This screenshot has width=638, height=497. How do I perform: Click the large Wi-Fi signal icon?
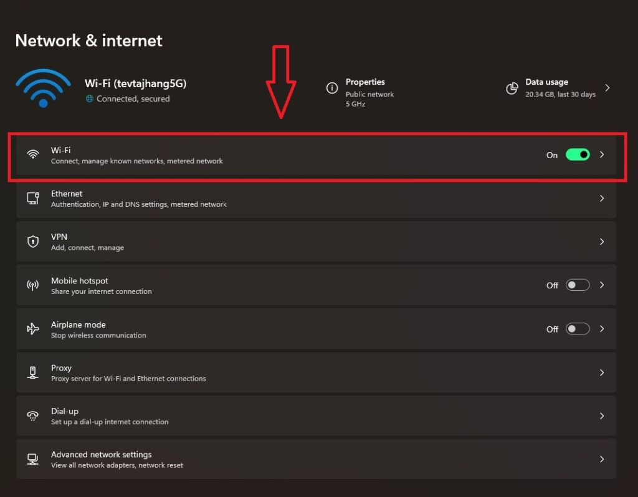click(x=43, y=88)
